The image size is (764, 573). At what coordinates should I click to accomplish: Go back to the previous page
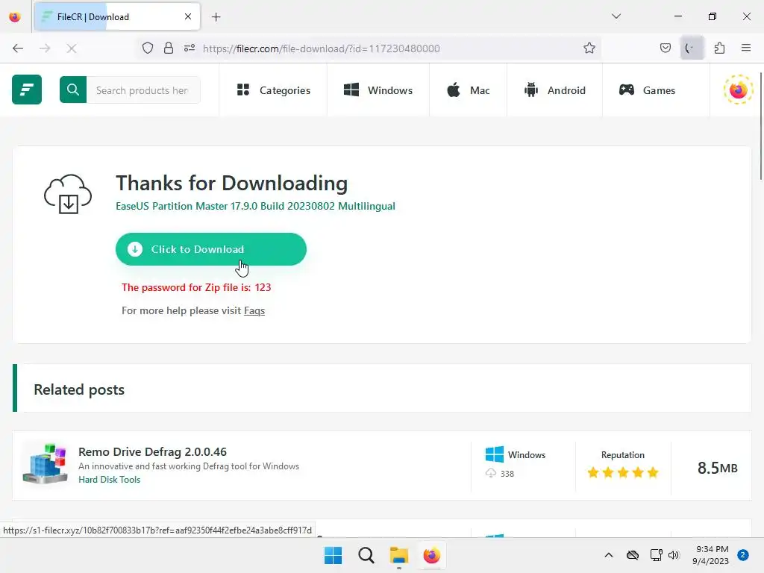point(18,48)
